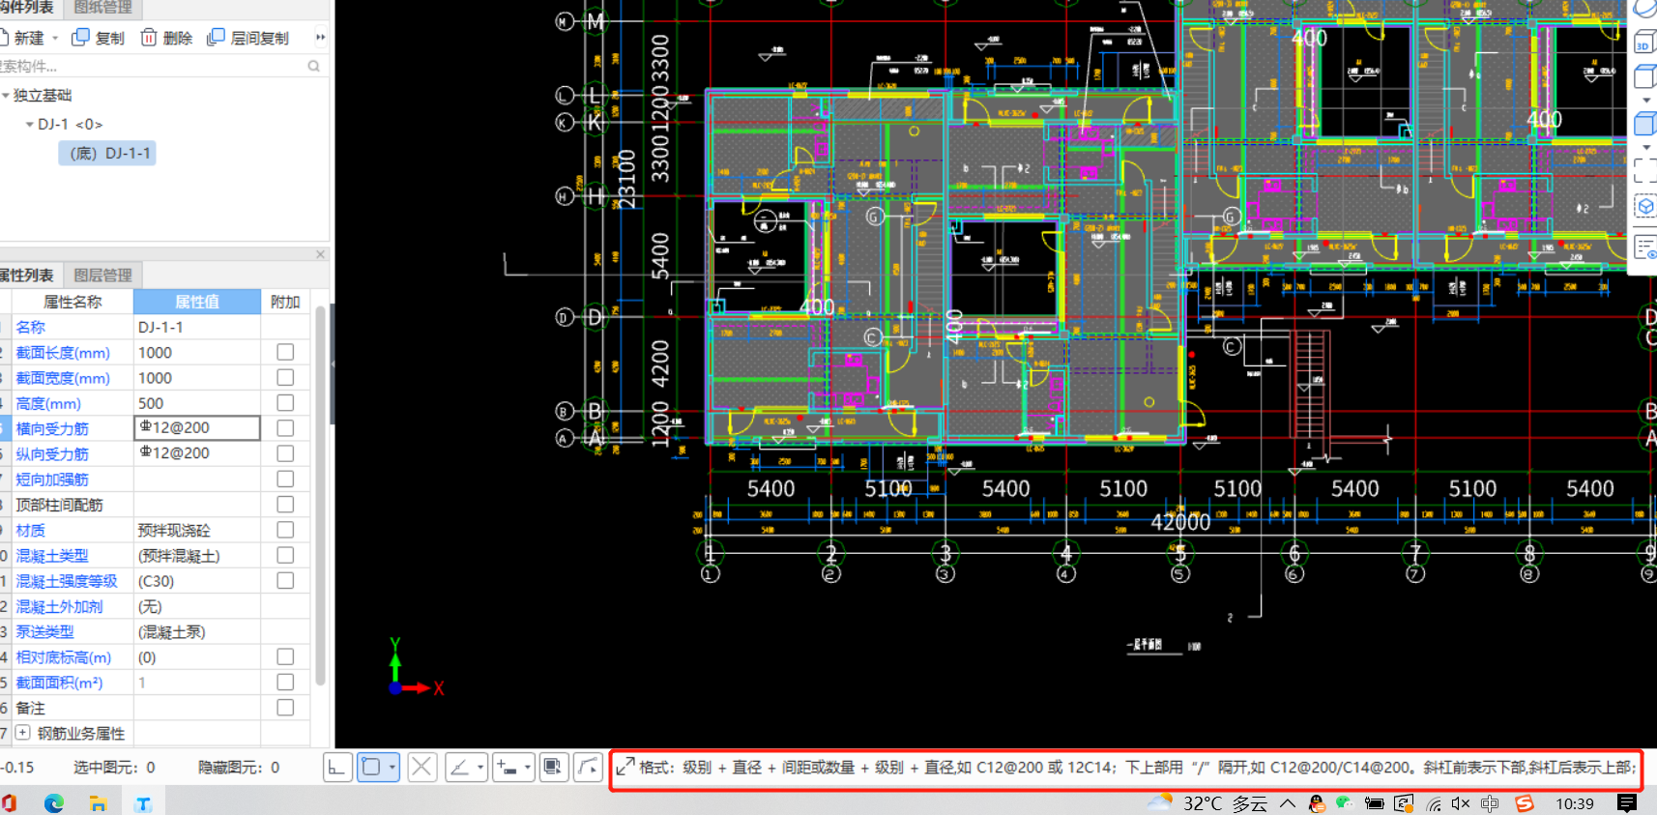
Task: Click the dashed-border box isolate icon
Action: 1644,207
